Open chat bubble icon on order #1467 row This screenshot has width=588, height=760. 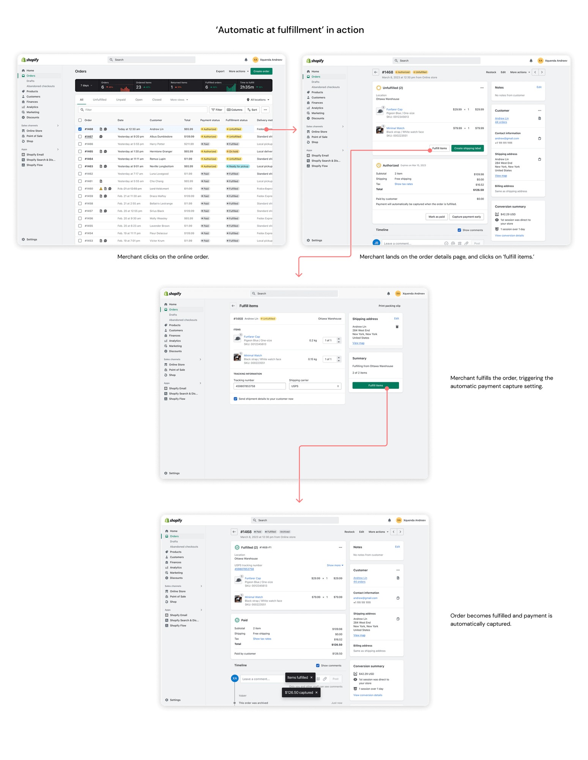point(101,136)
